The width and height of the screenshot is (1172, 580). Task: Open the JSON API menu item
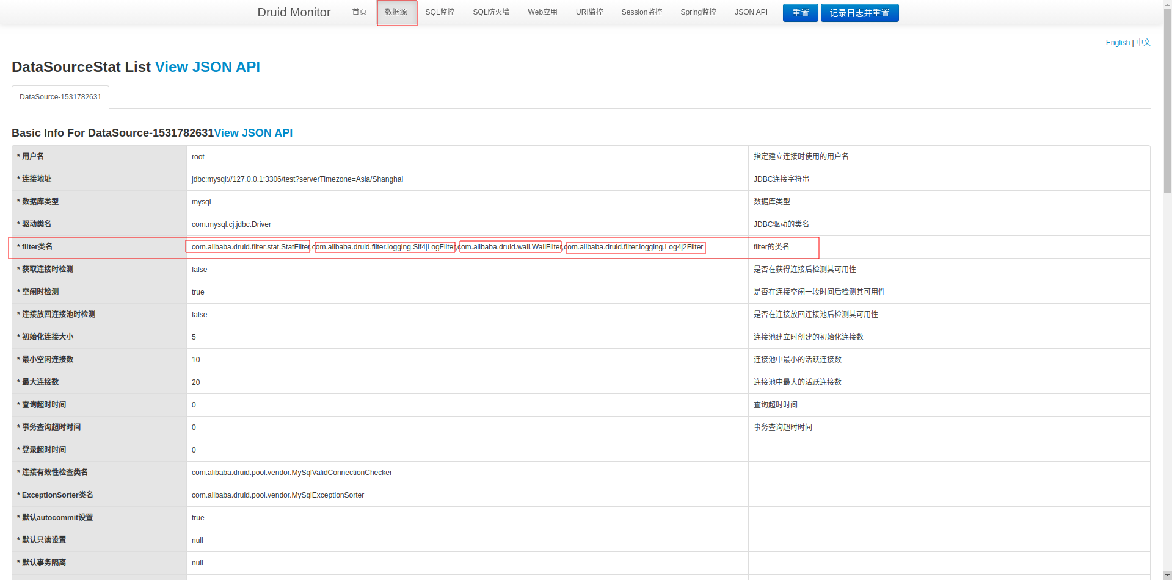(751, 12)
